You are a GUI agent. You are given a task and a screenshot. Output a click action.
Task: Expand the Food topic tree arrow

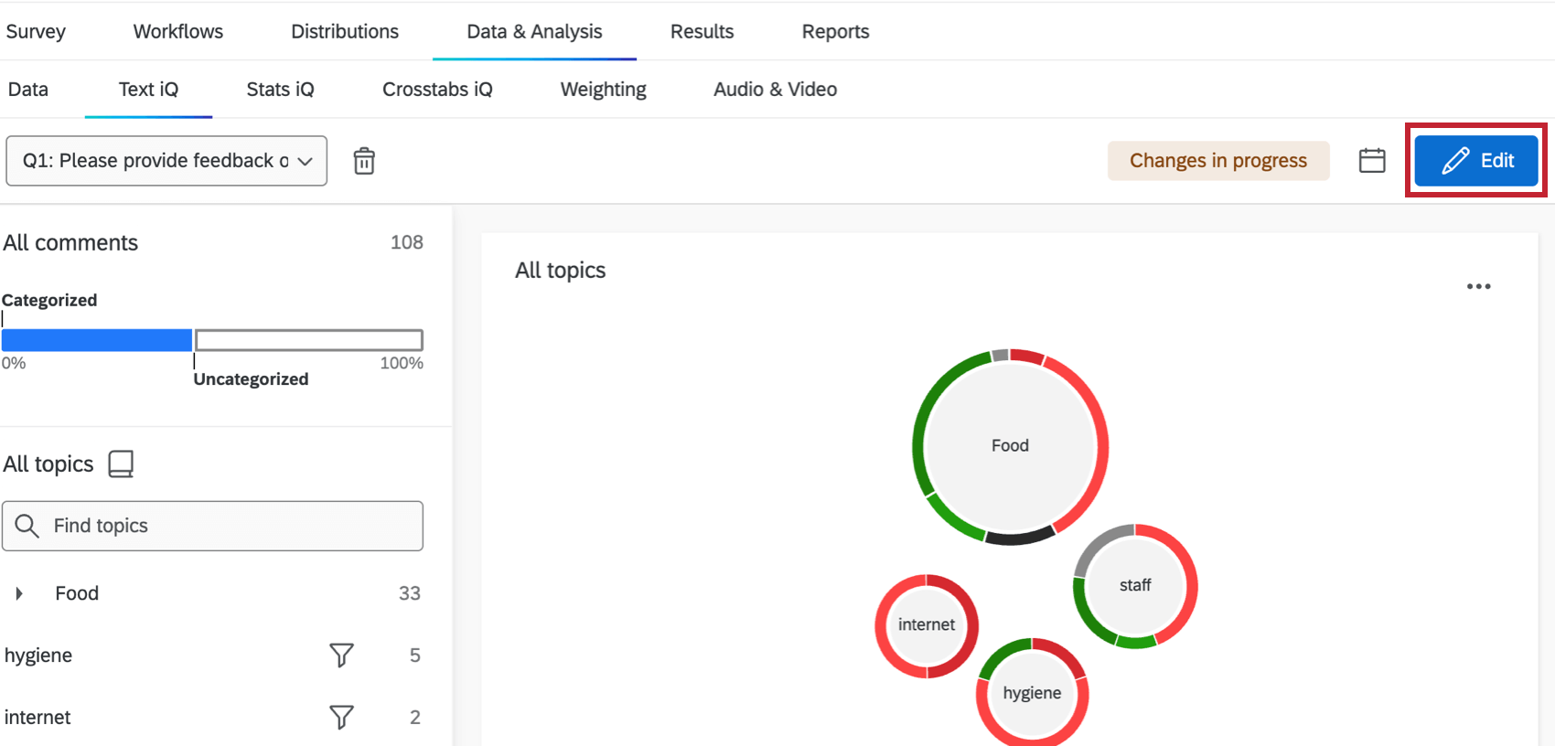(x=19, y=593)
